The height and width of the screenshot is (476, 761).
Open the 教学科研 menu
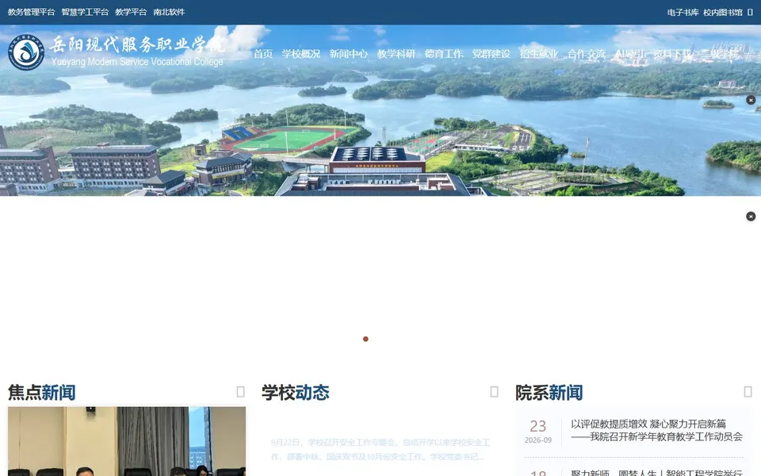(396, 54)
